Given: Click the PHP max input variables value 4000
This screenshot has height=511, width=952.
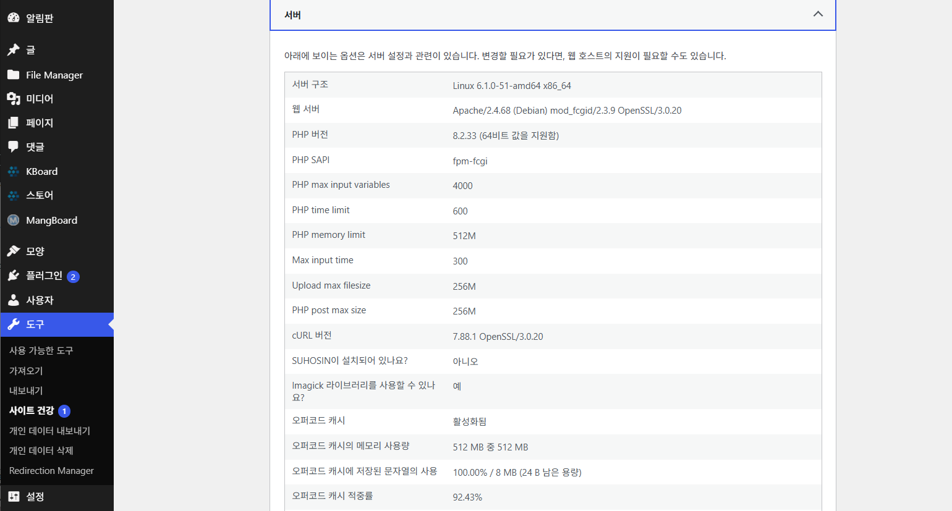Looking at the screenshot, I should coord(462,186).
